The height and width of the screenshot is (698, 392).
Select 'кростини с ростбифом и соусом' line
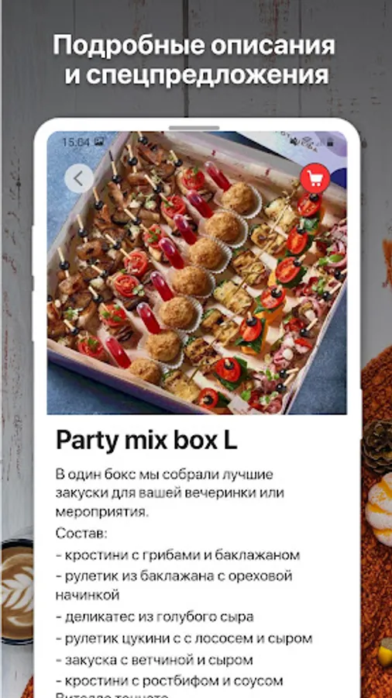point(170,681)
